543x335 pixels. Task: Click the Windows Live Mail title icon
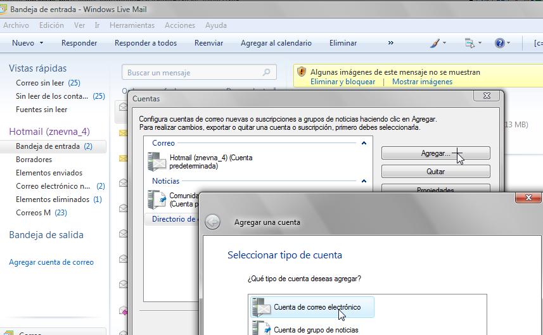point(3,9)
